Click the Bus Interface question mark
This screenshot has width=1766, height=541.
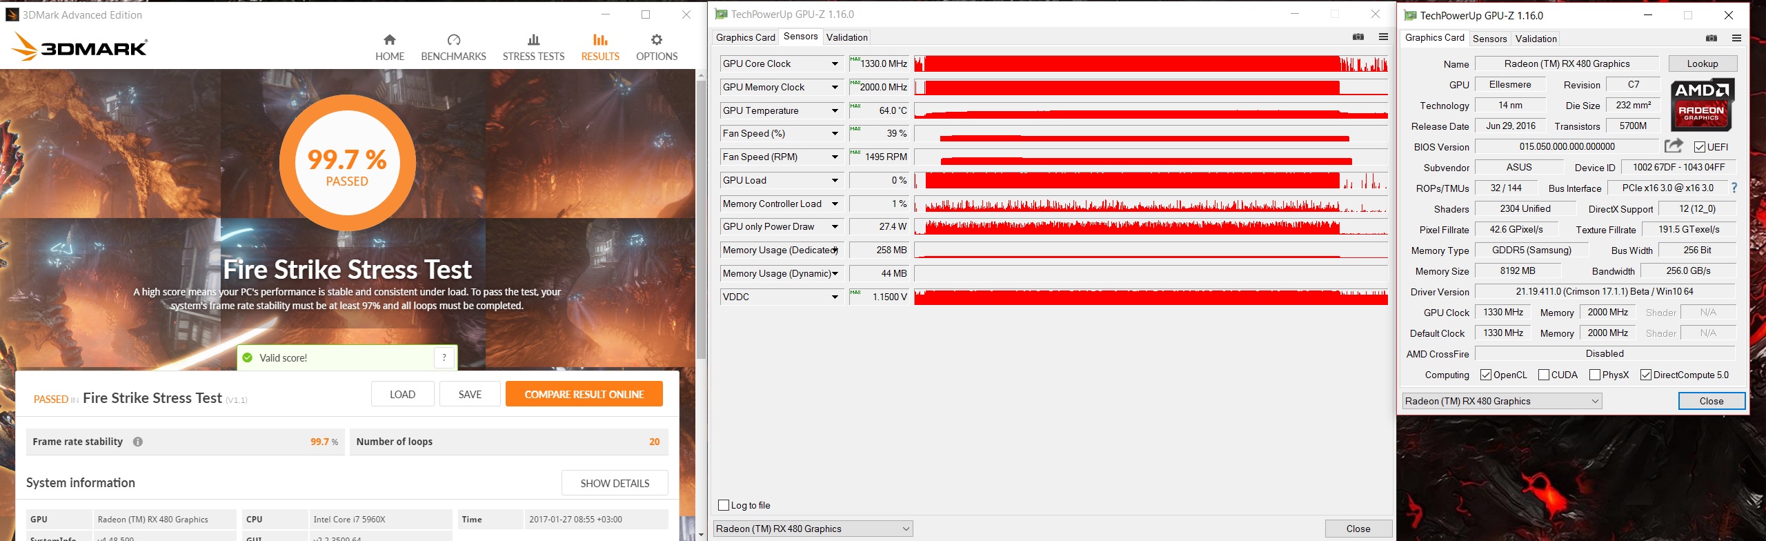tap(1734, 188)
